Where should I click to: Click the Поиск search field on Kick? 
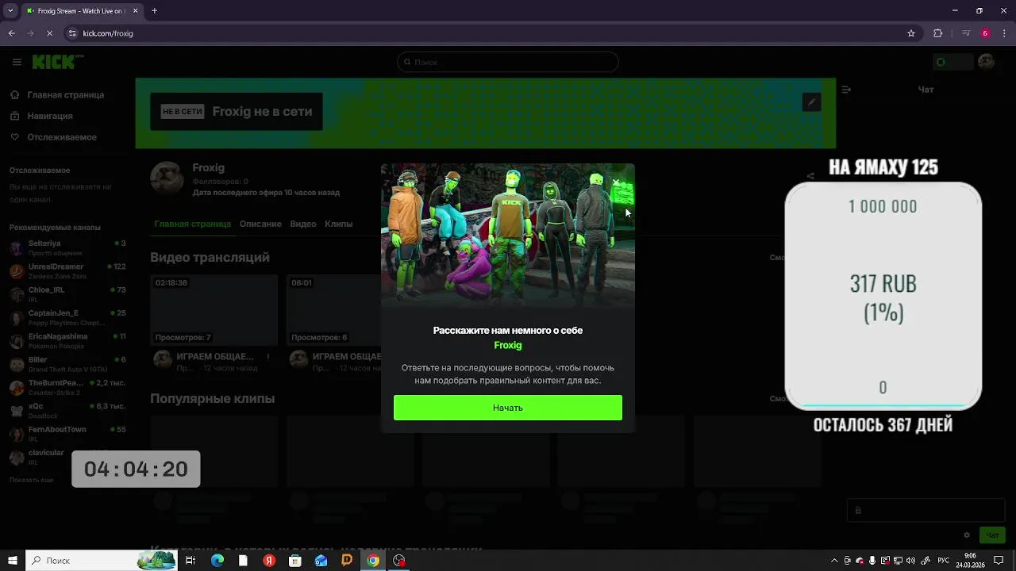pyautogui.click(x=508, y=62)
